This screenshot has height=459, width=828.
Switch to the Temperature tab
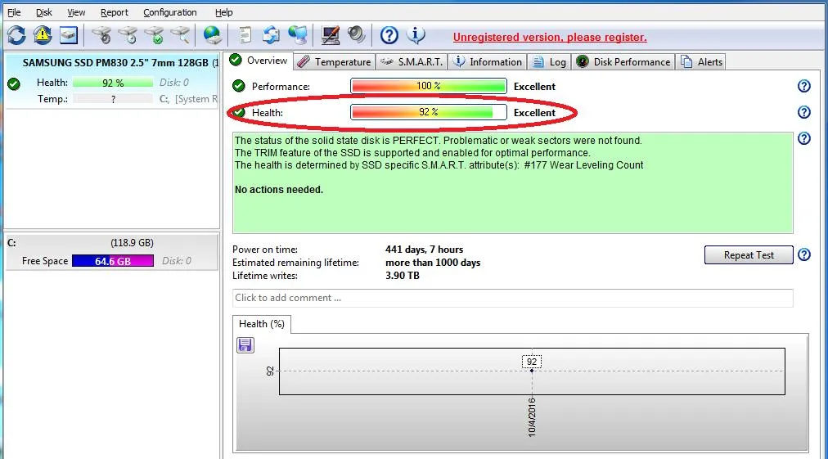334,61
